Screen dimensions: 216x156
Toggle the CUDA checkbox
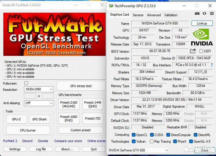tap(152, 135)
